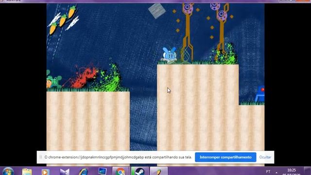Open the monitor icon app in taskbar
Screen dimensions: 311x175
[x=103, y=172]
